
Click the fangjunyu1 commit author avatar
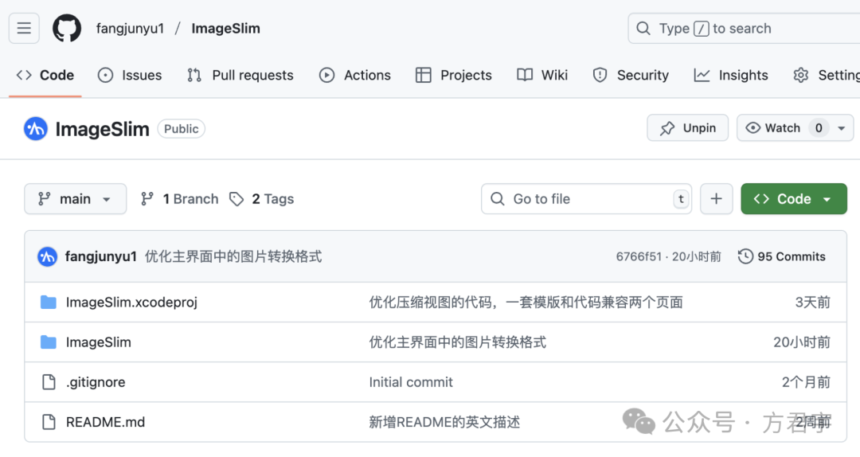pyautogui.click(x=48, y=256)
